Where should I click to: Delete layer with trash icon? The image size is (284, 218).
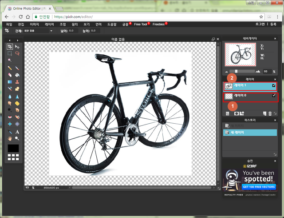(x=270, y=113)
